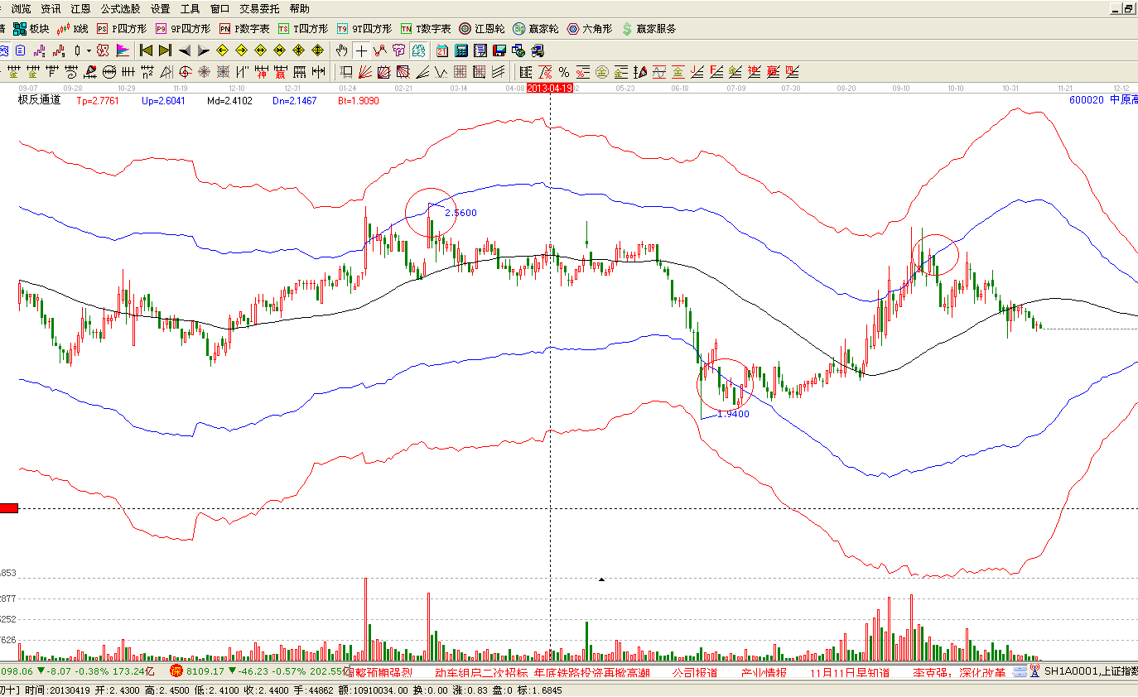Select the hand pan tool
Viewport: 1138px width, 697px height.
coord(341,50)
